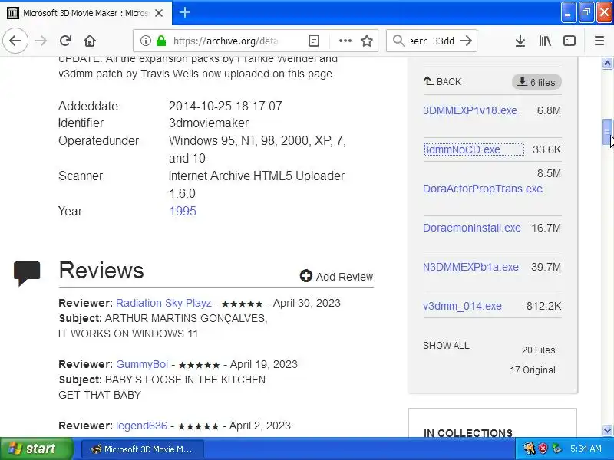Toggle reader view icon
614x460 pixels.
click(314, 41)
